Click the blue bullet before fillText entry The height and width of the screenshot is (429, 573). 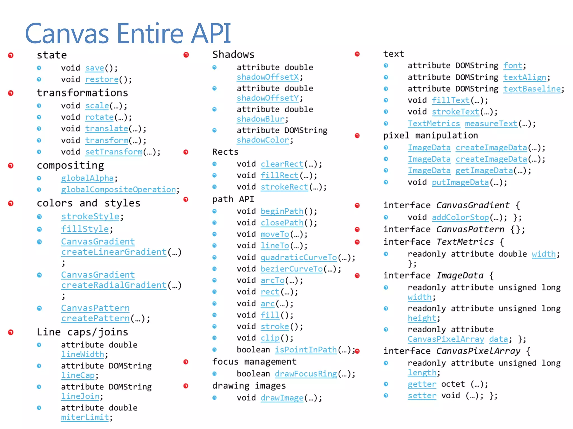tap(386, 100)
